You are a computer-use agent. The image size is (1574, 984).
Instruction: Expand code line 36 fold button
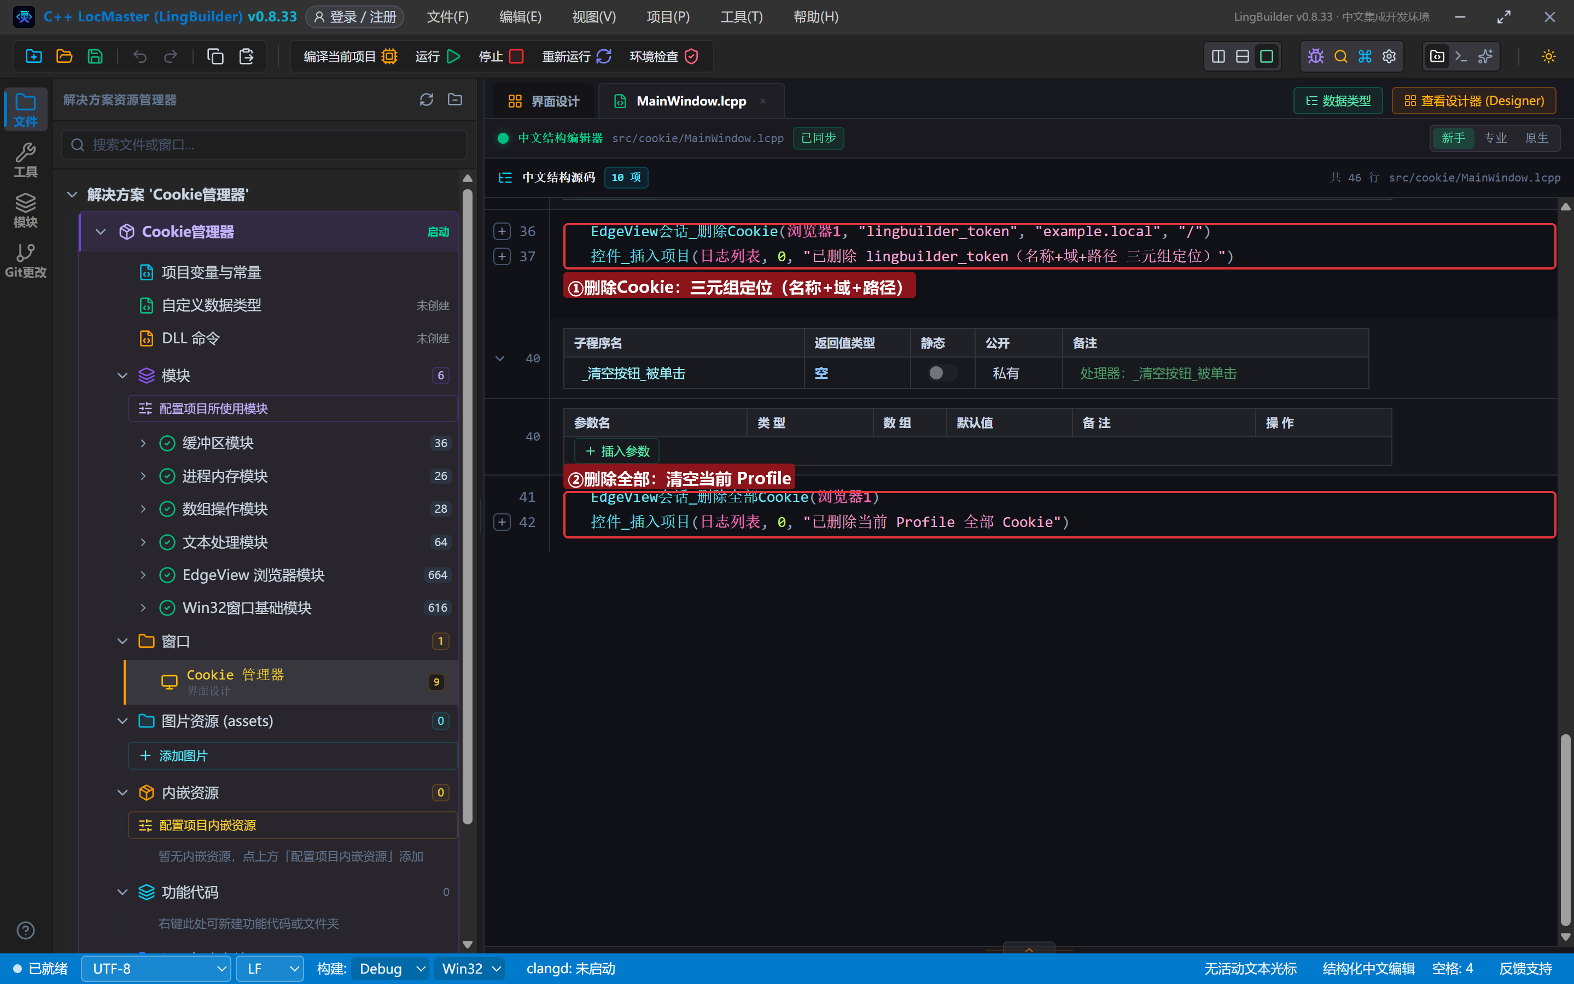coord(502,231)
